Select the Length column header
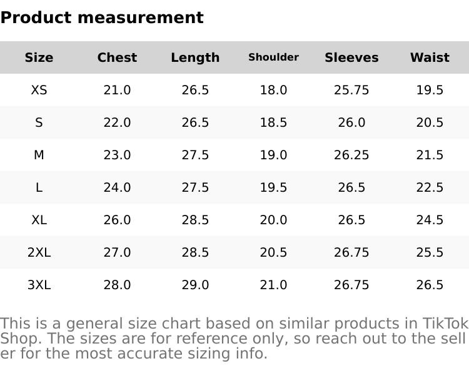The height and width of the screenshot is (376, 469). 195,57
